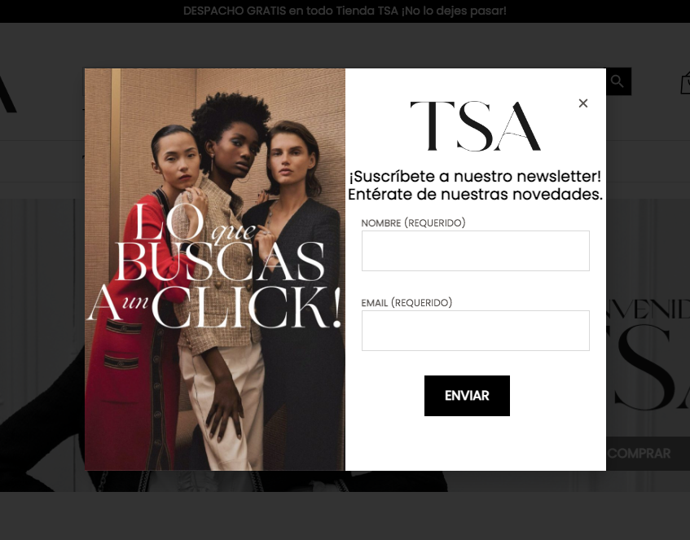Image resolution: width=690 pixels, height=540 pixels.
Task: Click the partially visible TSA site logo top-left
Action: (x=8, y=94)
